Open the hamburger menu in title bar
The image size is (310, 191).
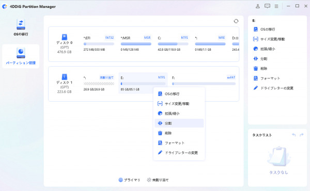point(276,6)
